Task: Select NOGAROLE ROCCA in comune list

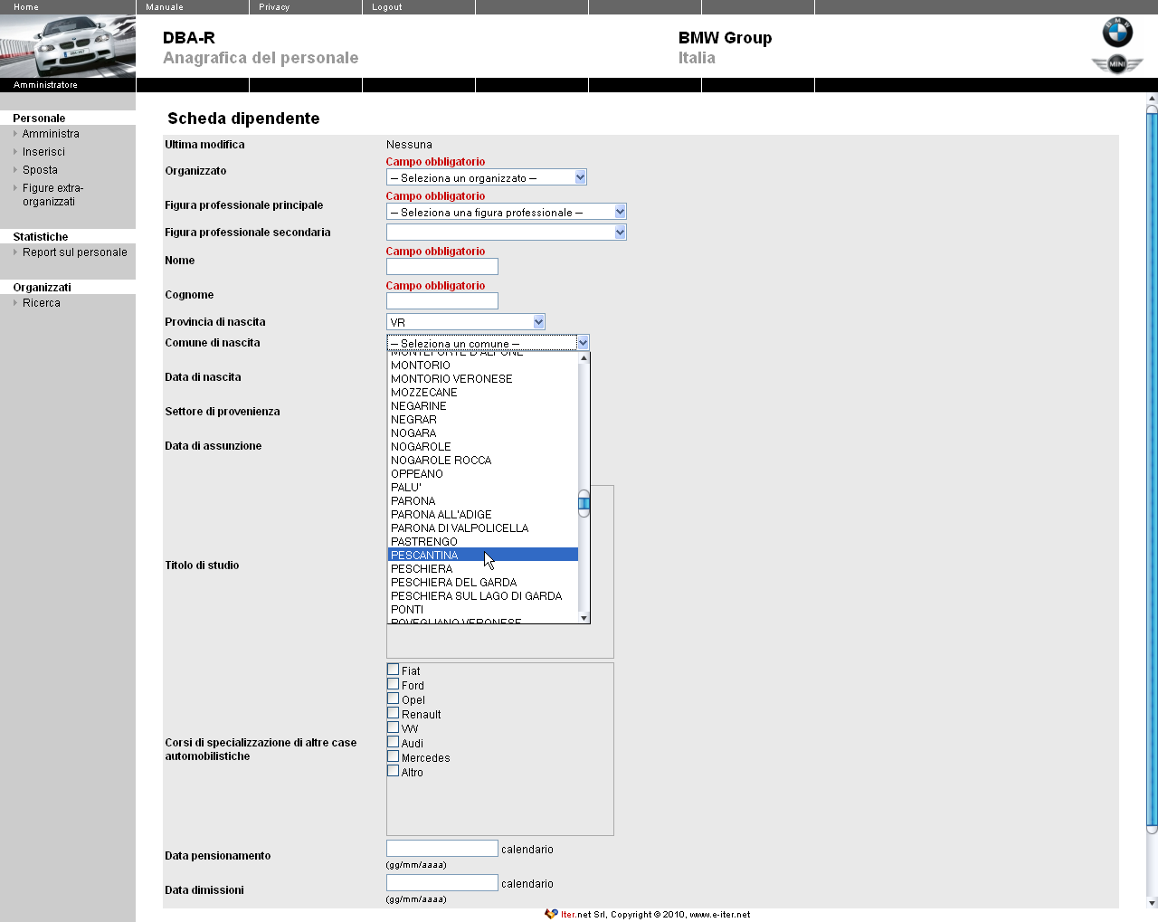Action: coord(483,461)
